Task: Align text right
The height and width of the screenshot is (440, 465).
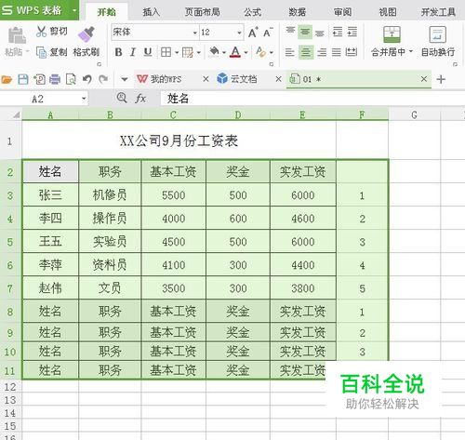Action: tap(322, 52)
